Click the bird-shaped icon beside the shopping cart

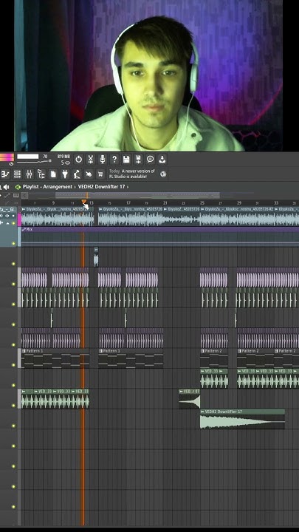89,174
